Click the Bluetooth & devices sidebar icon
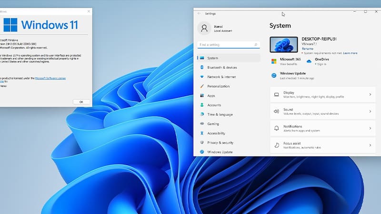Viewport: 381px width, 214px height. (202, 68)
